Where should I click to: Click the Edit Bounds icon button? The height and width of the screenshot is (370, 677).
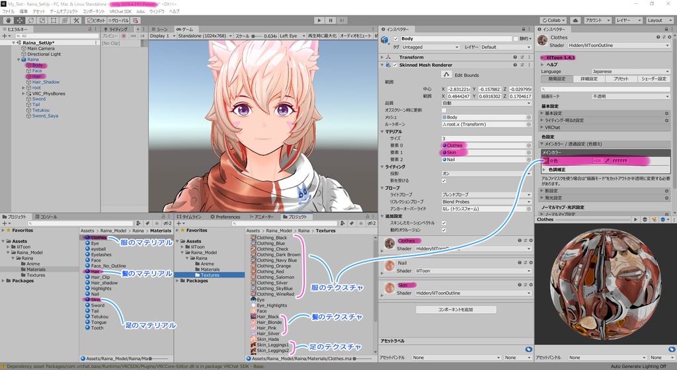(446, 75)
